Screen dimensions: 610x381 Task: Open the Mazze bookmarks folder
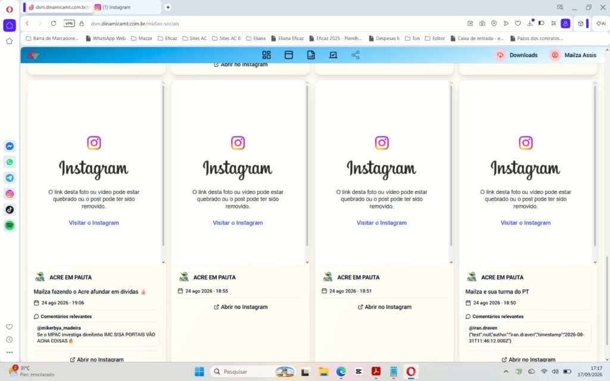[x=142, y=38]
